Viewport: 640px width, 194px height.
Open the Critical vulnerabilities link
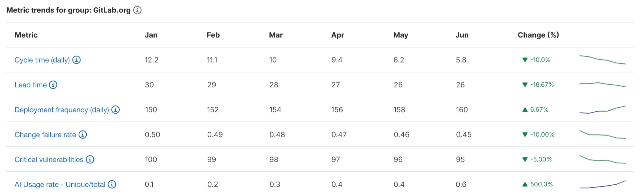pos(49,159)
